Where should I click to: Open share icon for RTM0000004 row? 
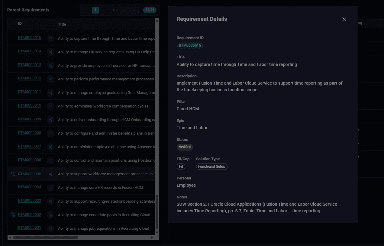(x=50, y=188)
